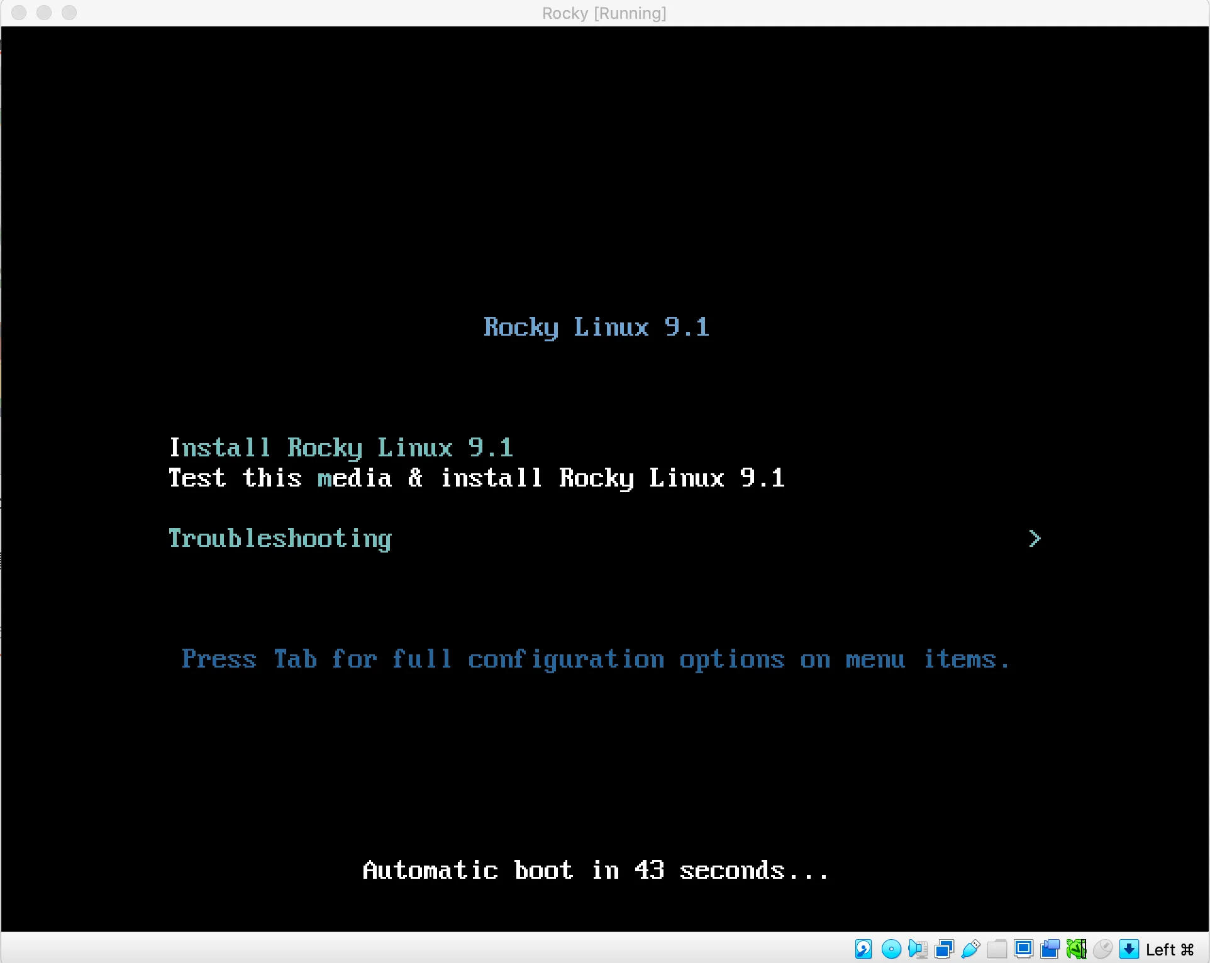Click the Left ⌘ host key label
Image resolution: width=1210 pixels, height=963 pixels.
click(x=1169, y=949)
